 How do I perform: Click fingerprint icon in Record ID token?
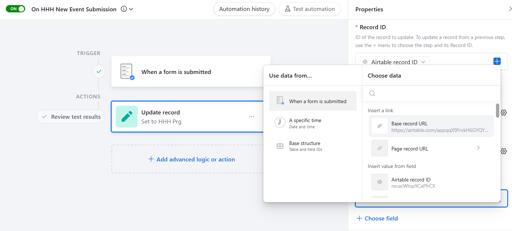pyautogui.click(x=365, y=62)
